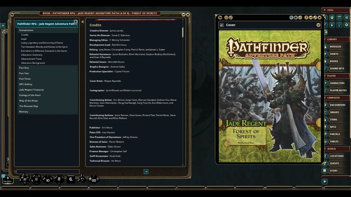
Task: Open the party sheet people icon
Action: pos(332,18)
